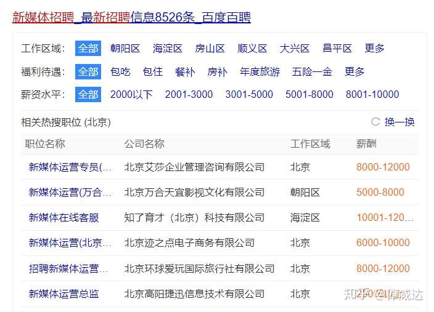The width and height of the screenshot is (434, 312).
Task: Click the 换一换 refresh icon
Action: pos(375,122)
